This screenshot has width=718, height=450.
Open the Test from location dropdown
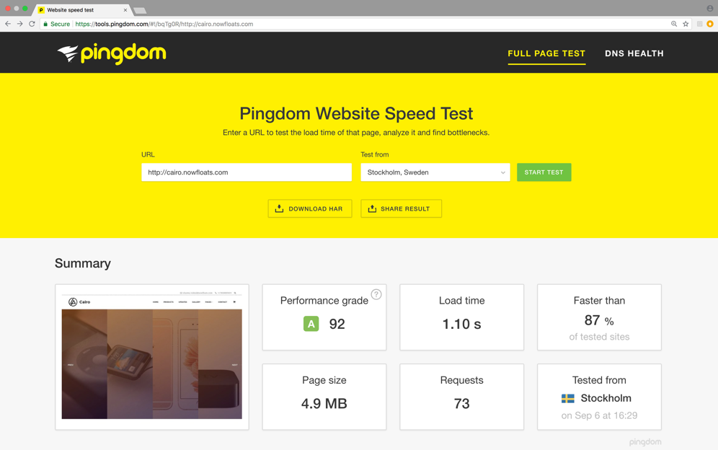435,172
